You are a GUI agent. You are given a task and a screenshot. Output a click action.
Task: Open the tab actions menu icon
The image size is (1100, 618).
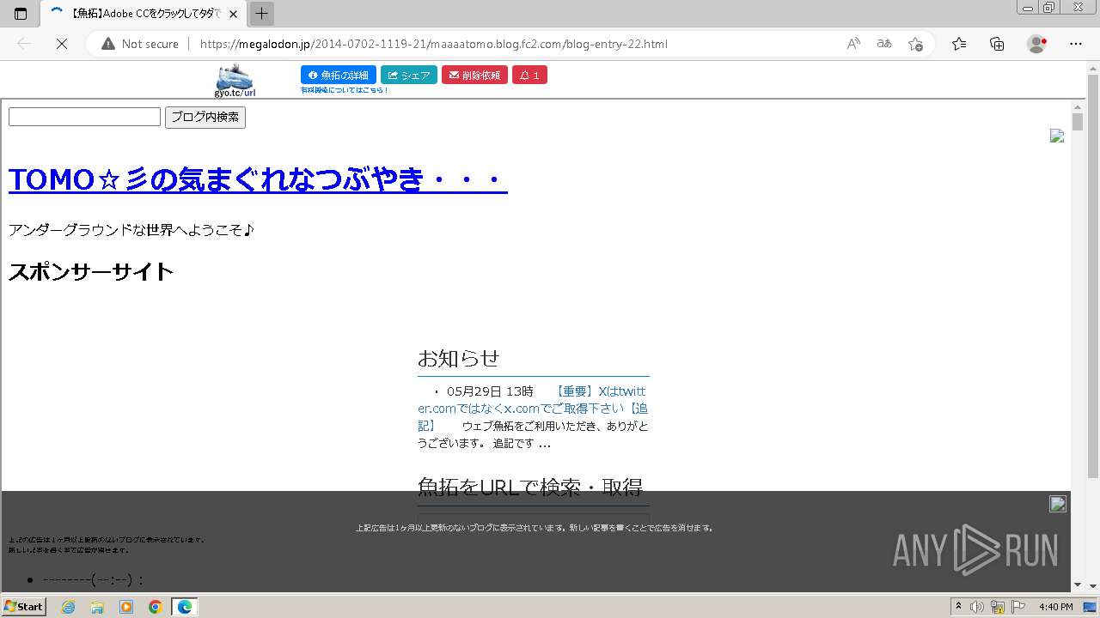pyautogui.click(x=21, y=14)
